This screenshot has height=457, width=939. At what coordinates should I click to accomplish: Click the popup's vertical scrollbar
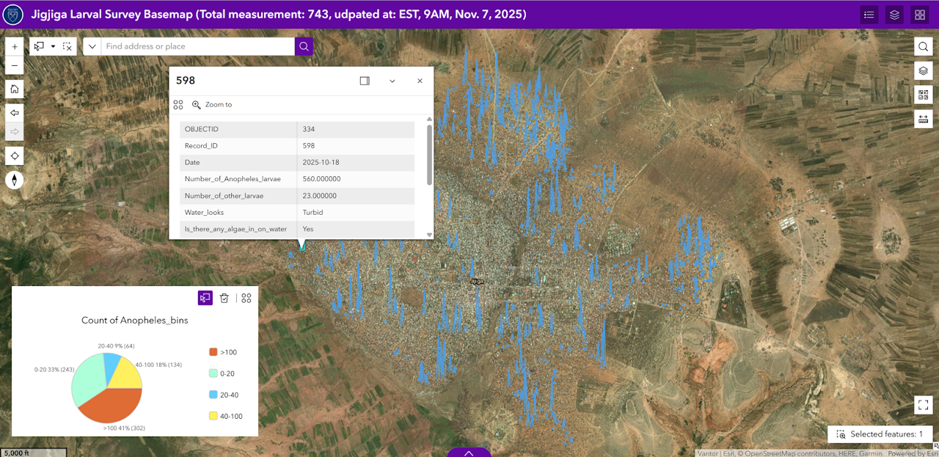coord(429,155)
